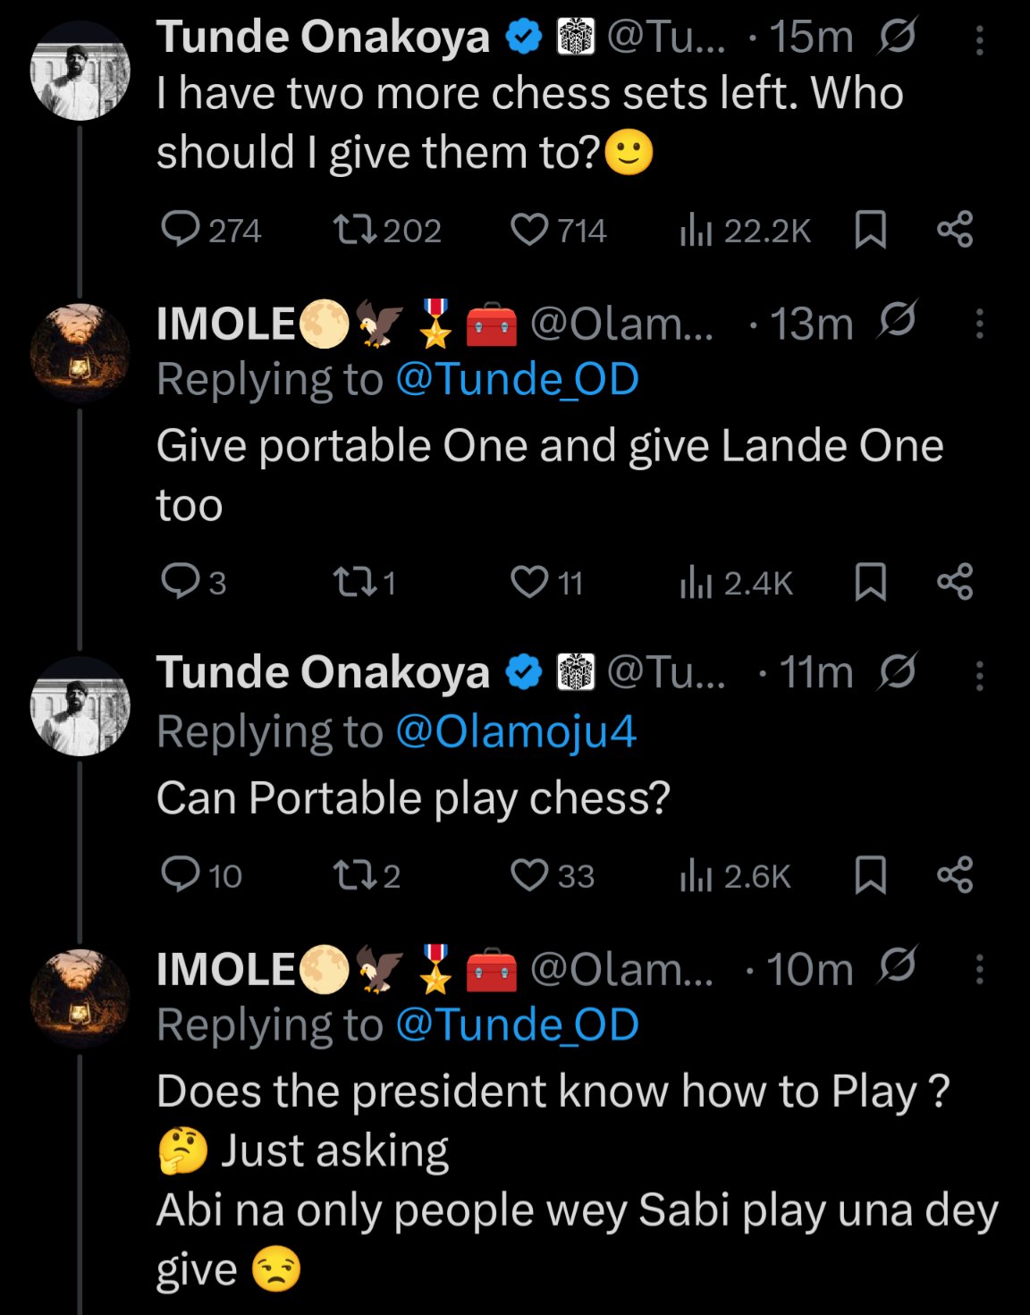This screenshot has height=1315, width=1030.
Task: Open Tunde Onakoya's profile picture on top tweet
Action: click(x=80, y=72)
